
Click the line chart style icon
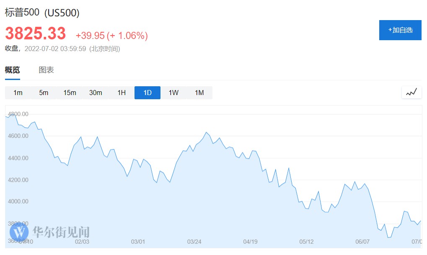(x=411, y=93)
